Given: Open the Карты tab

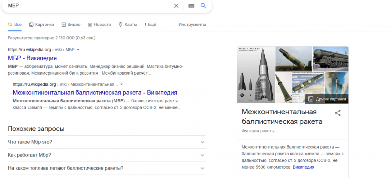Looking at the screenshot, I should coord(128,24).
